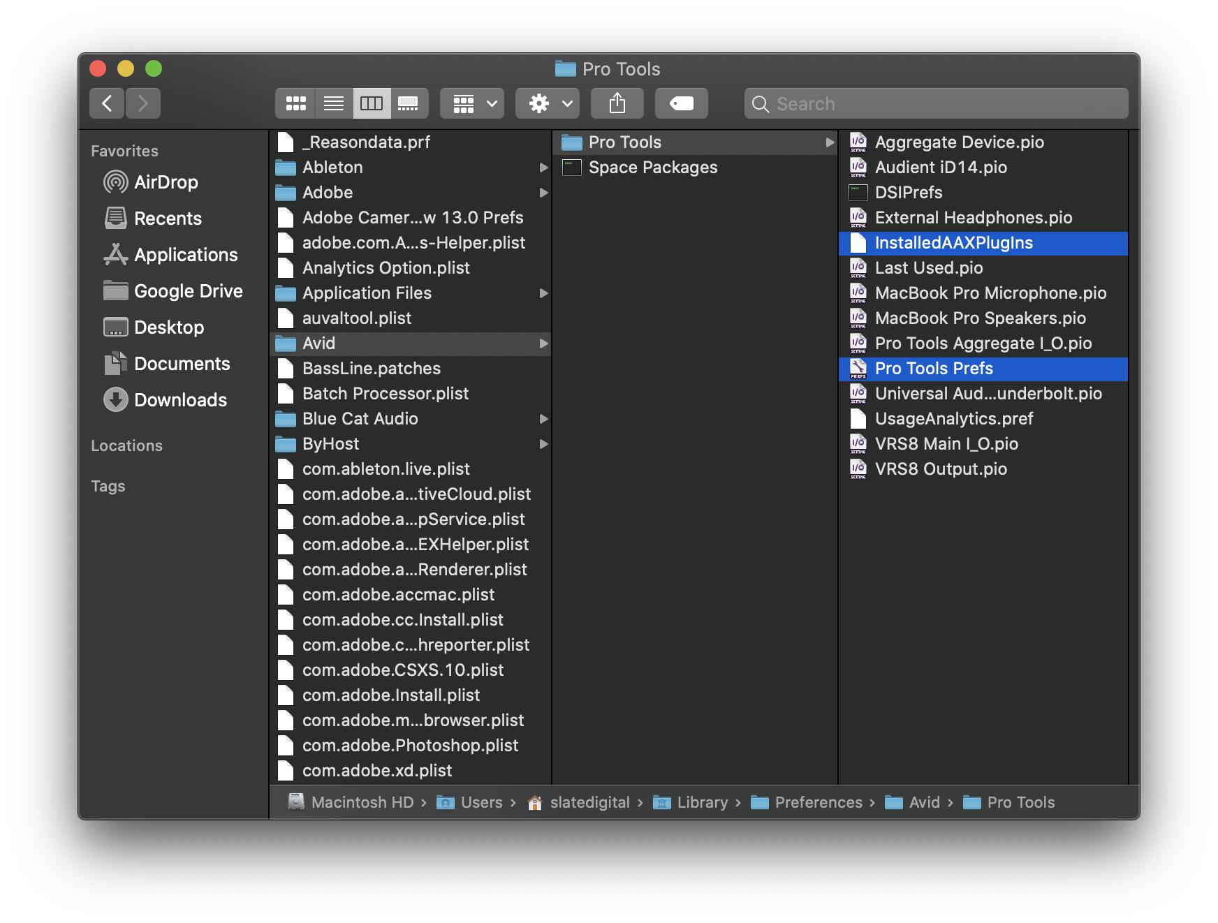This screenshot has height=923, width=1218.
Task: Click Library in the path bar
Action: tap(691, 803)
